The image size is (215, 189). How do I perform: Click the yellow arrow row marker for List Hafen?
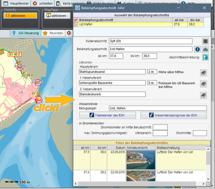(76, 25)
